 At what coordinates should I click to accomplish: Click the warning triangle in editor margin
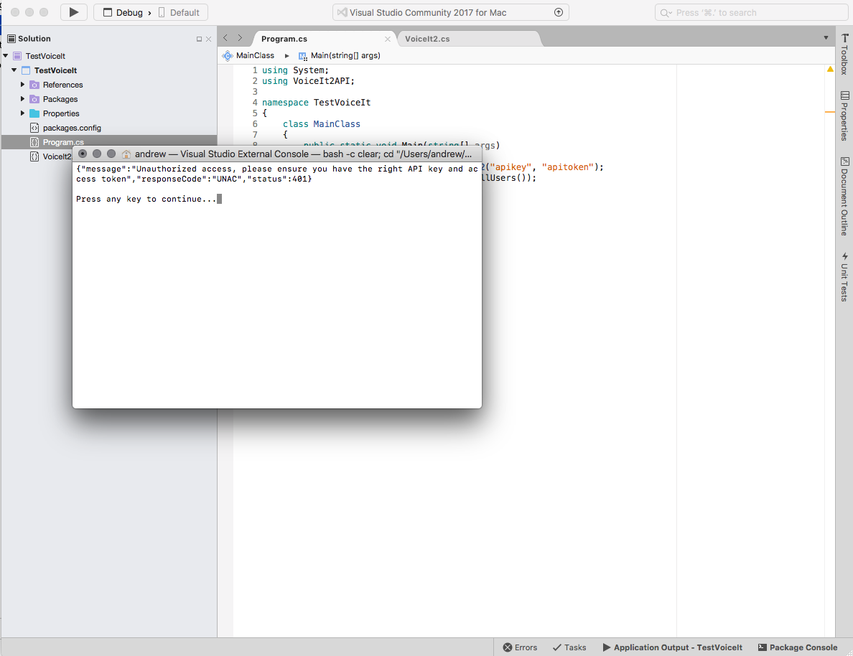830,69
